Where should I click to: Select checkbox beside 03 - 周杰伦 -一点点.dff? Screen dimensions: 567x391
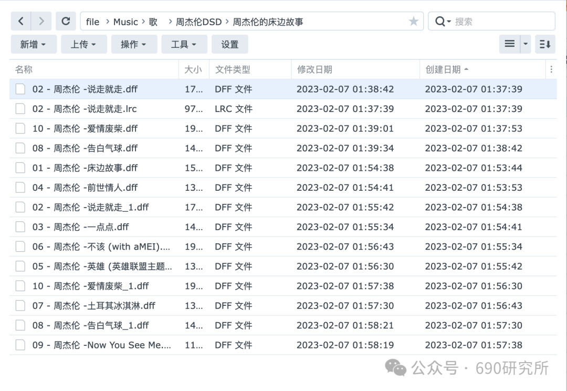[x=20, y=227]
